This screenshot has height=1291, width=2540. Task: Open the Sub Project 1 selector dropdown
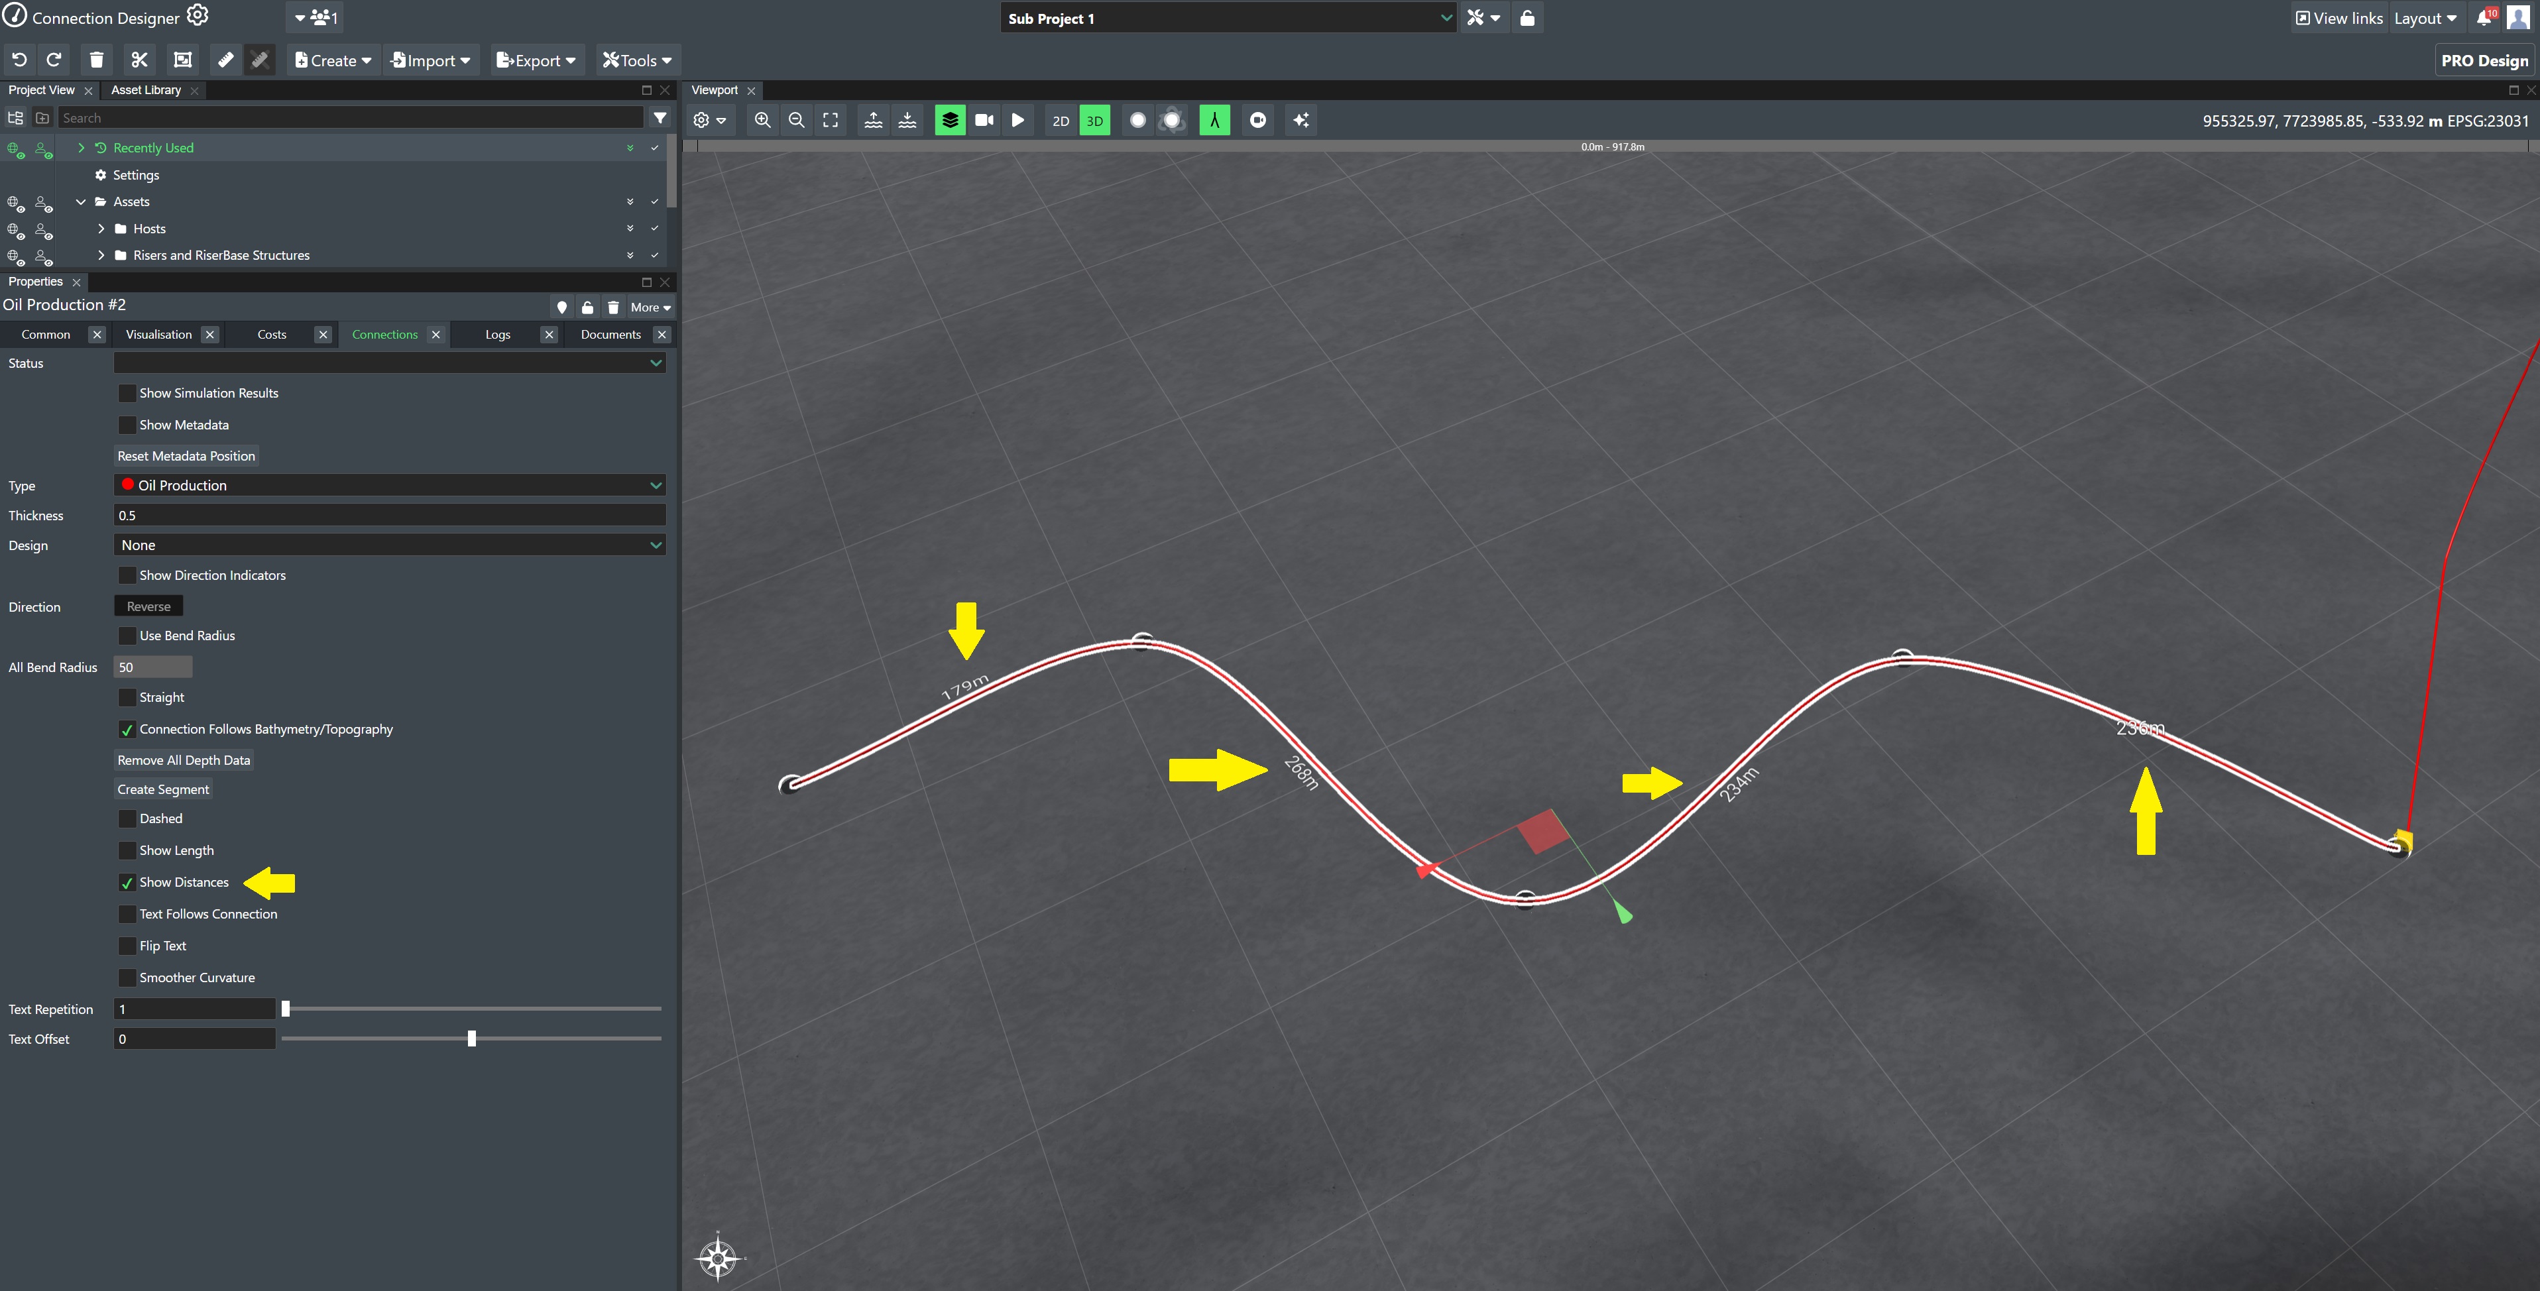[x=1229, y=18]
